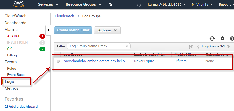Go to next log groups page
Image resolution: width=234 pixels, height=111 pixels.
pyautogui.click(x=229, y=46)
